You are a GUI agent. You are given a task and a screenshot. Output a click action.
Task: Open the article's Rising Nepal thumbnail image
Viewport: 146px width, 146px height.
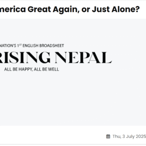coord(73,72)
